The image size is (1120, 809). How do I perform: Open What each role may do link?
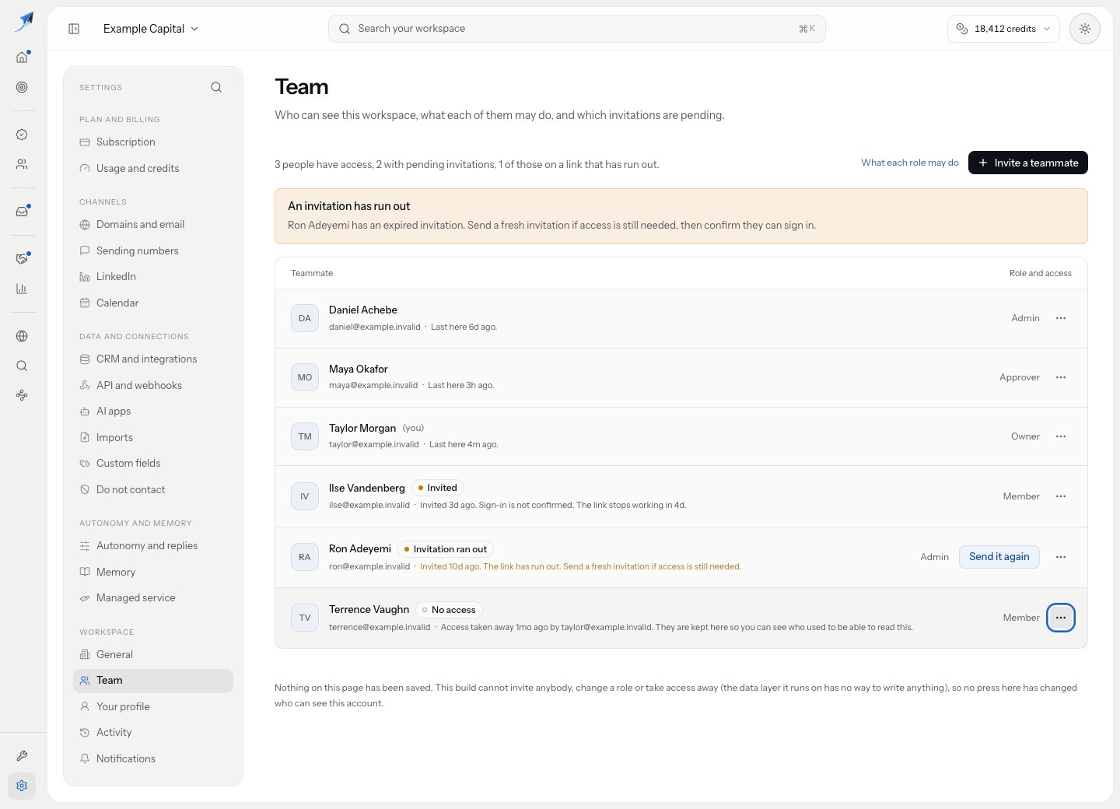pos(909,163)
